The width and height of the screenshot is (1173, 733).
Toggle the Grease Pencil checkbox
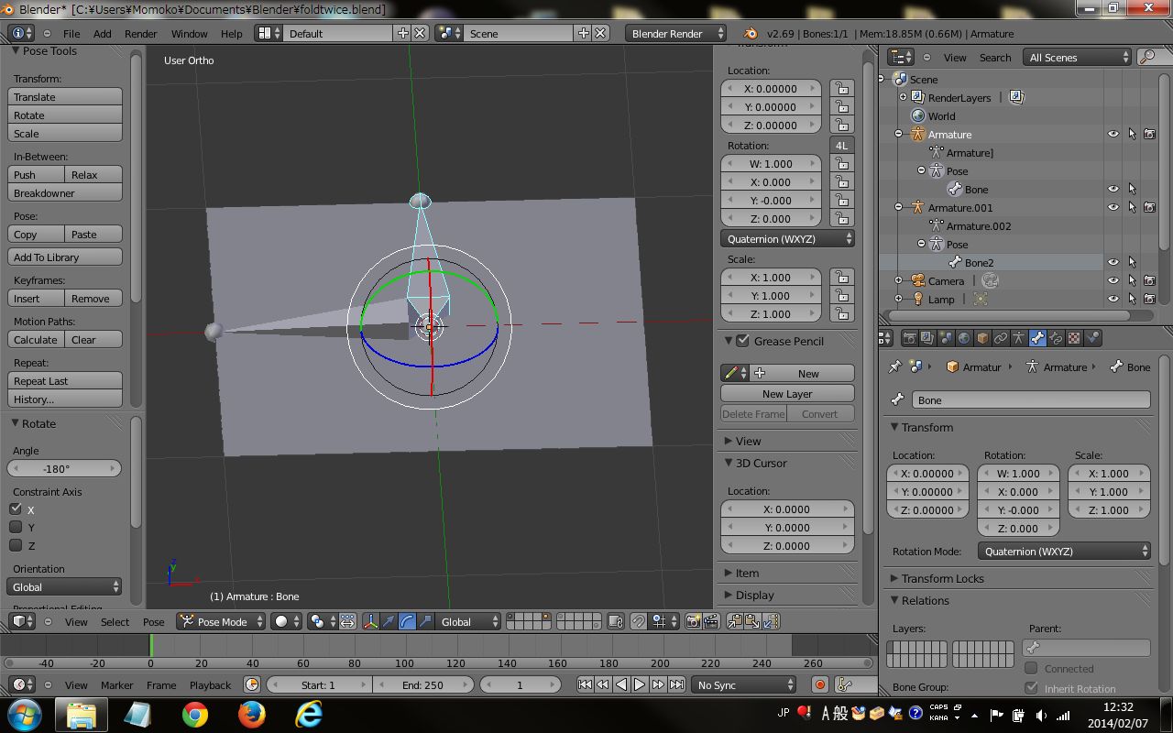tap(743, 341)
